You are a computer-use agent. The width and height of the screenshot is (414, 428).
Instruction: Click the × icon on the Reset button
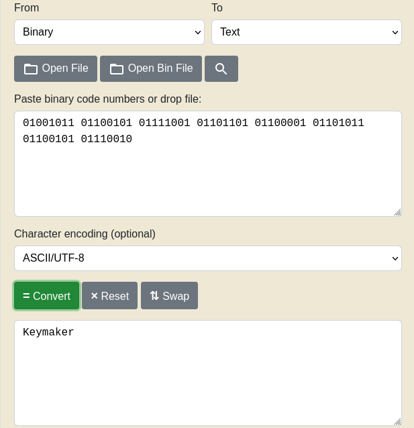tap(94, 296)
